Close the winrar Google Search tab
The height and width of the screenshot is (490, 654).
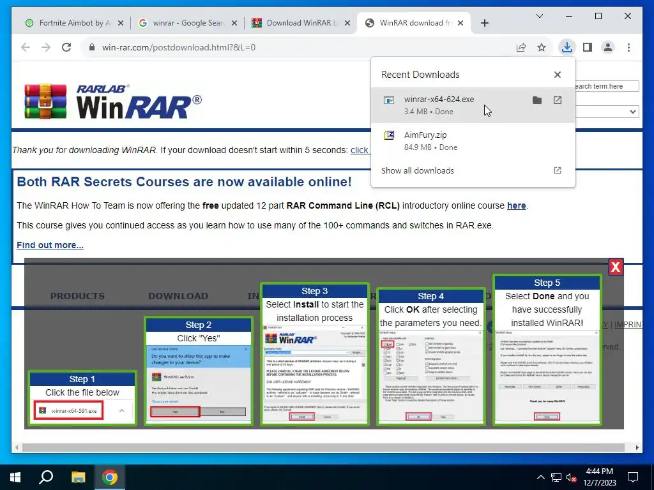(234, 23)
